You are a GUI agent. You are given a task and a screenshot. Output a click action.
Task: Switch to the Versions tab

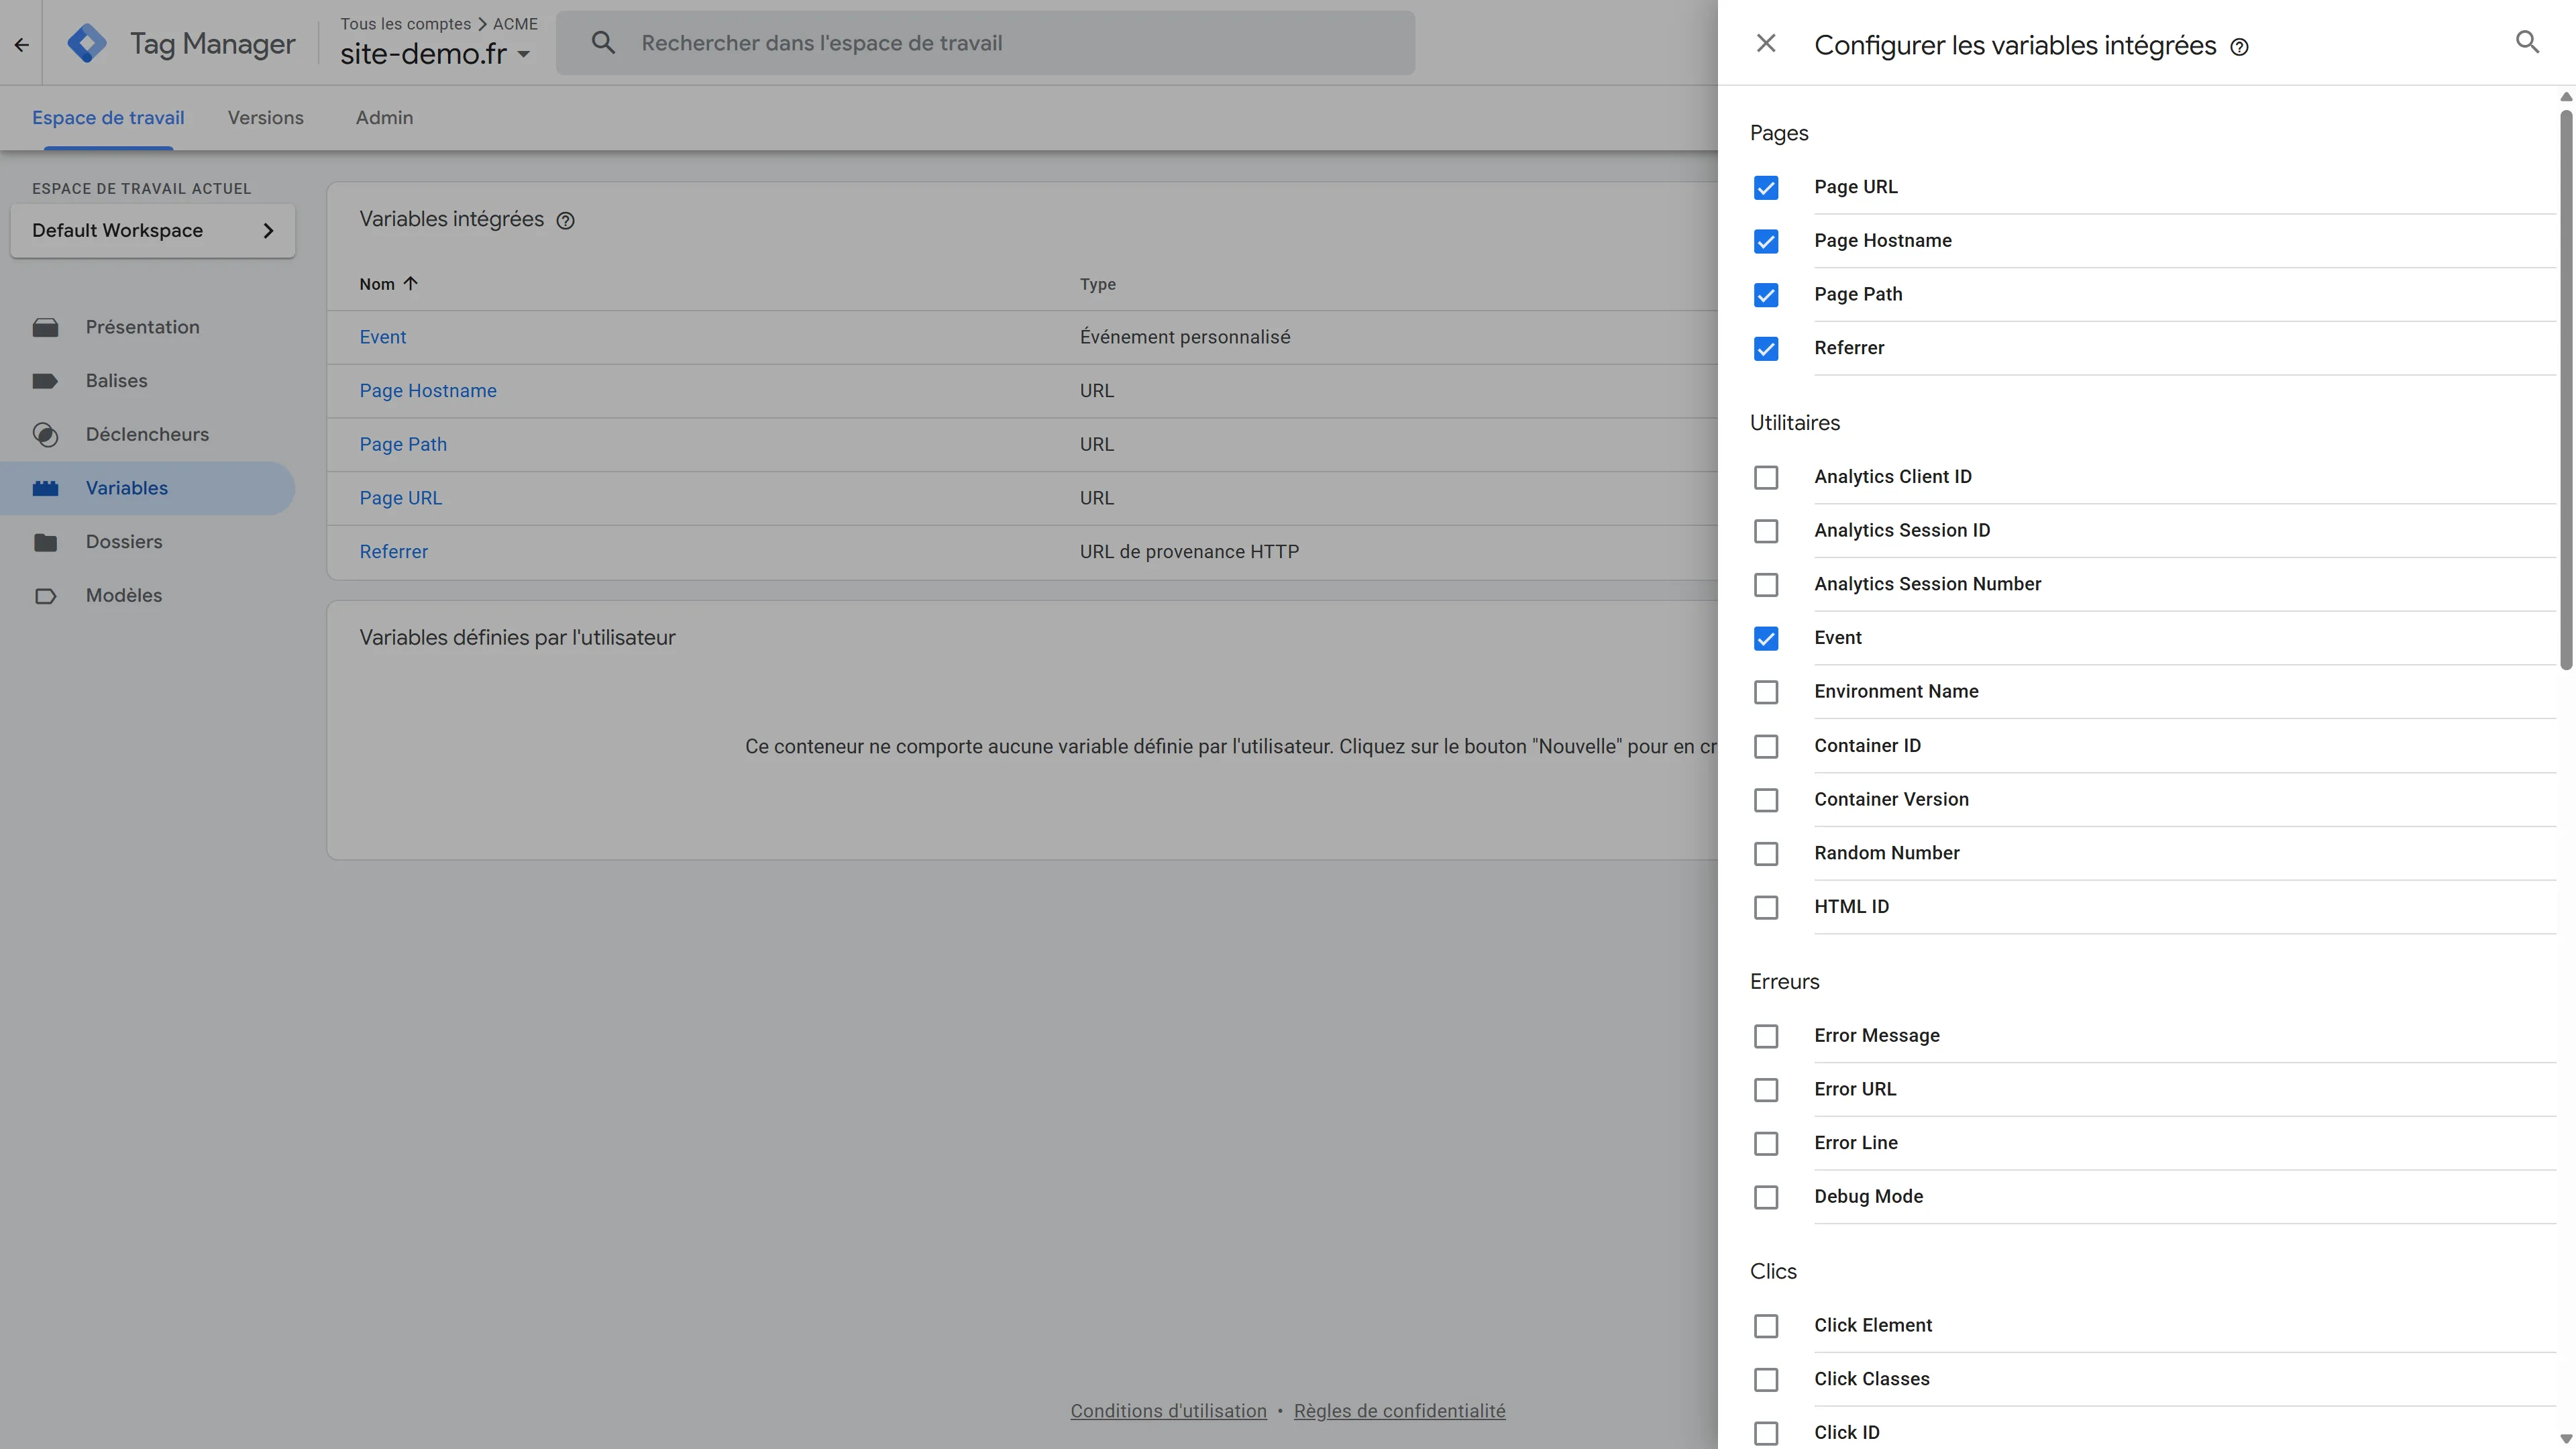coord(265,118)
